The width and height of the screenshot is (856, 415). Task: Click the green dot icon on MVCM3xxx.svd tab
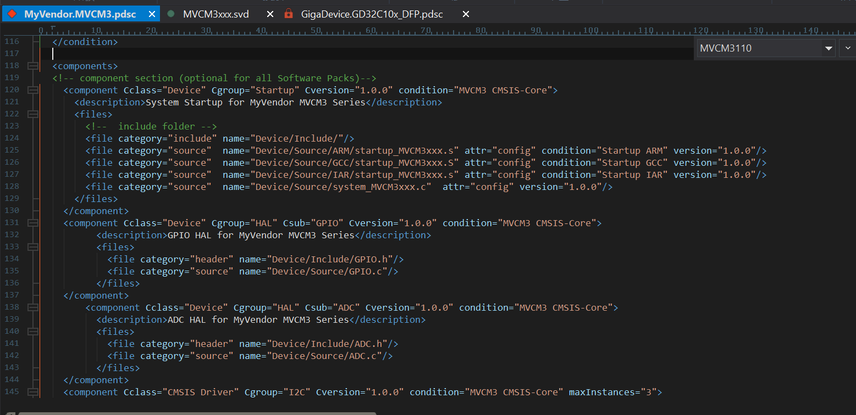point(171,14)
